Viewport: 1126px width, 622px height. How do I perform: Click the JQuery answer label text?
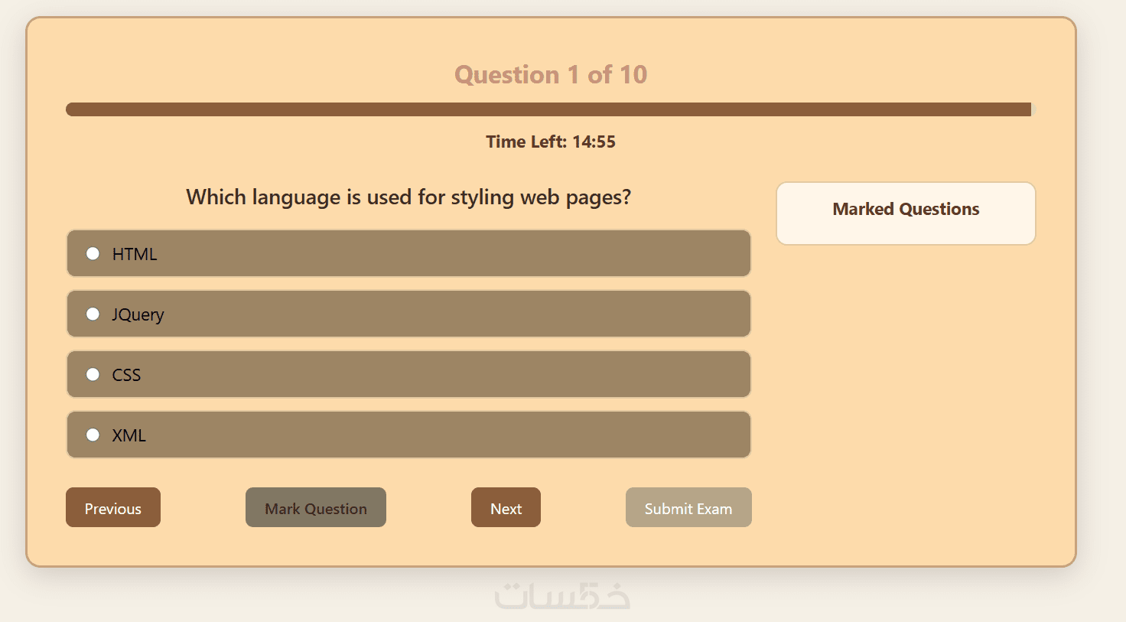pyautogui.click(x=138, y=314)
